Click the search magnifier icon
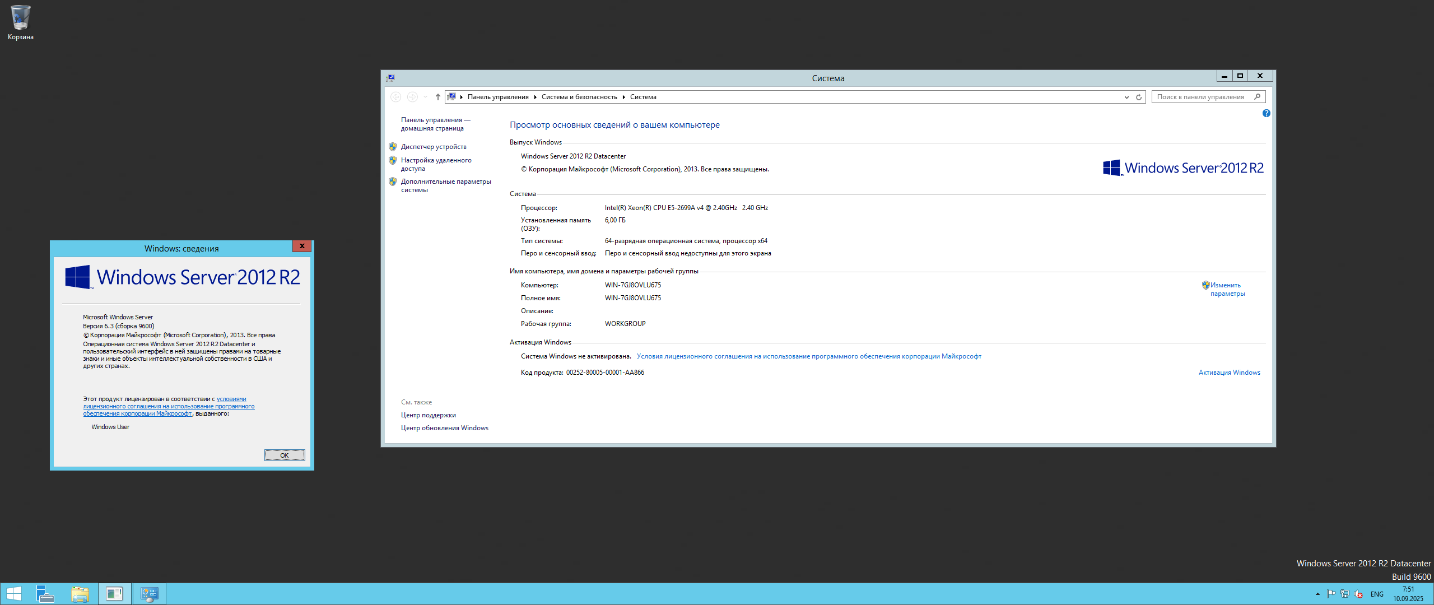This screenshot has width=1434, height=605. (1257, 97)
